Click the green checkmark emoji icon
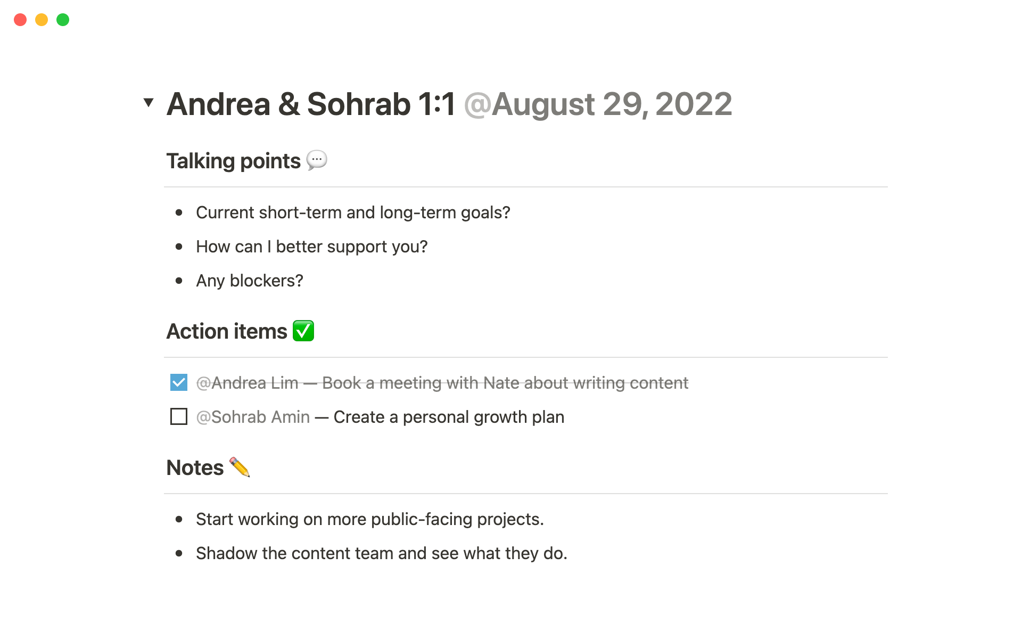Viewport: 1022px width, 639px height. point(303,331)
